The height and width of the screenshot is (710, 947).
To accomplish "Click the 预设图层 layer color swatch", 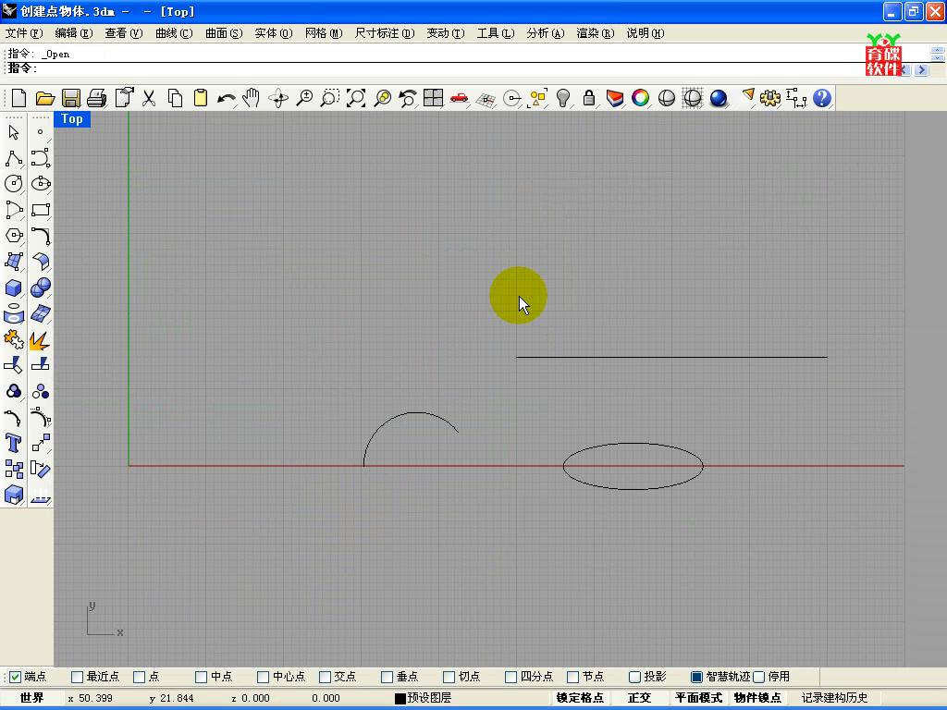I will coord(400,699).
